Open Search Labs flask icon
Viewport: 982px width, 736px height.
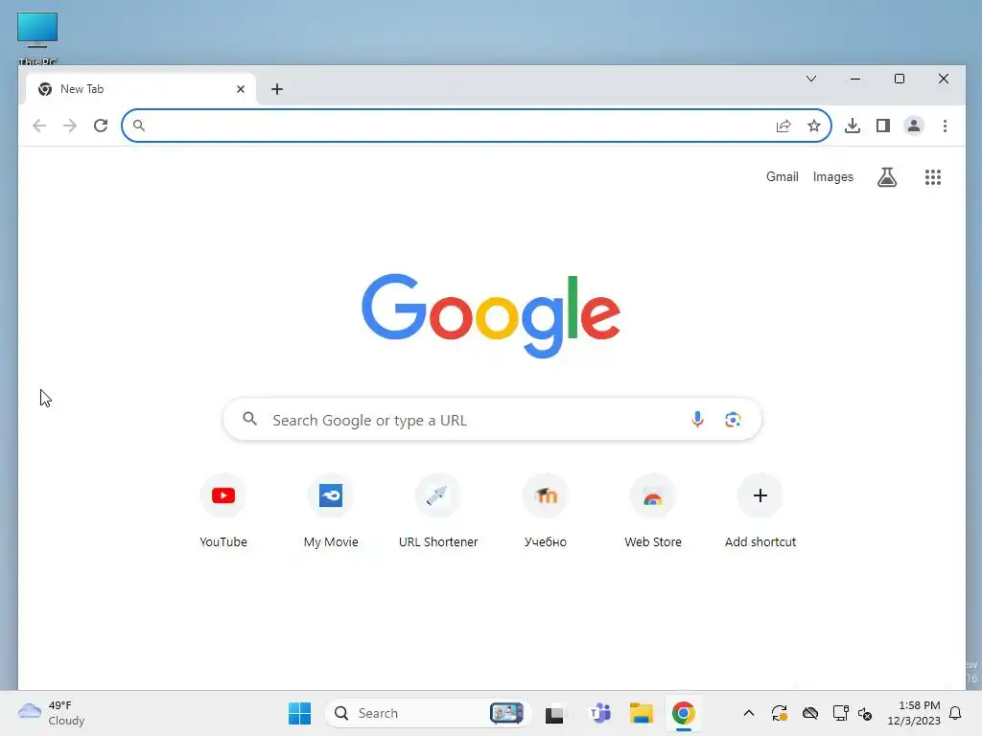pyautogui.click(x=887, y=177)
